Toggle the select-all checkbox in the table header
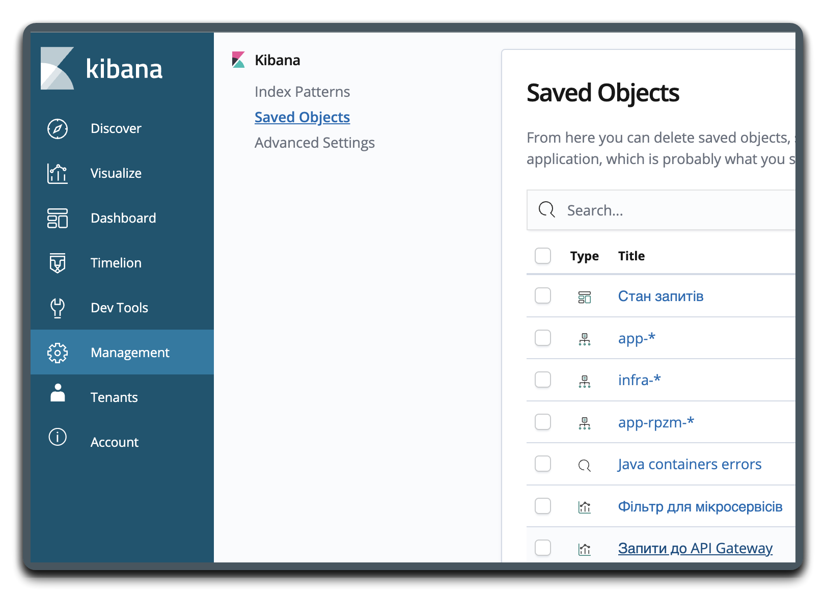Screen dimensions: 826x593 pos(543,256)
